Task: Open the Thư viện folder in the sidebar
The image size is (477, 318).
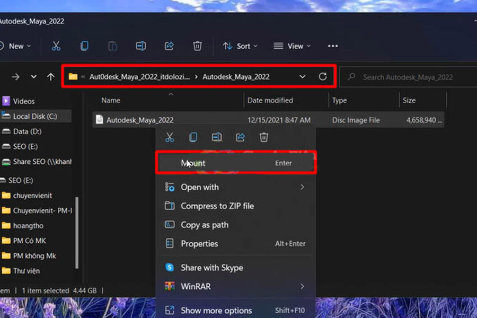Action: [x=21, y=271]
